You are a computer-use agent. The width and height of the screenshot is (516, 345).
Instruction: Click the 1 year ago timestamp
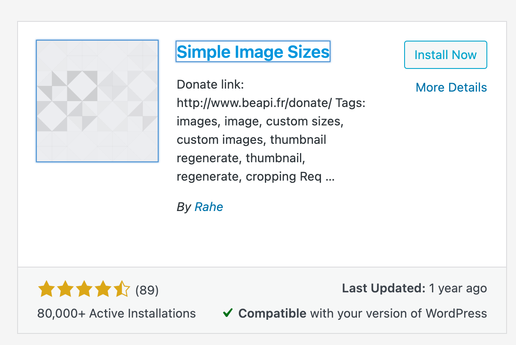pos(458,288)
